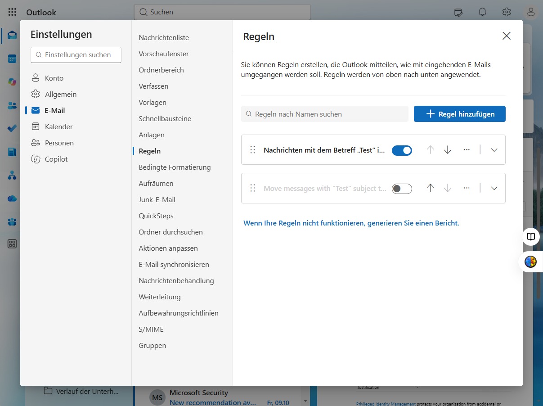Expand the Move messages rule chevron
The height and width of the screenshot is (406, 543).
point(494,188)
